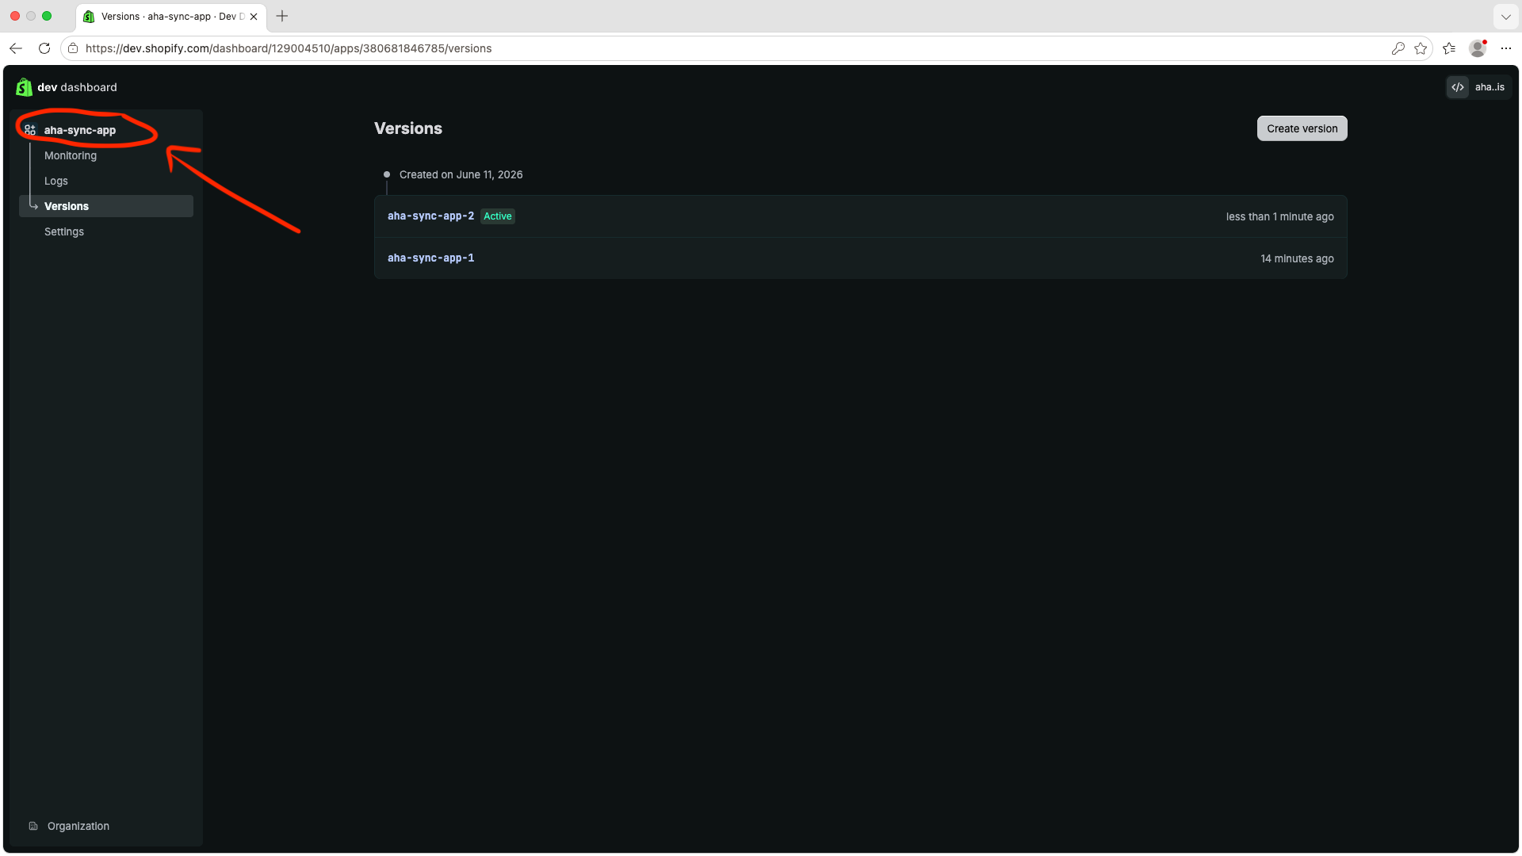Click the '14 minutes ago' timestamp
The width and height of the screenshot is (1522, 856).
pos(1297,258)
